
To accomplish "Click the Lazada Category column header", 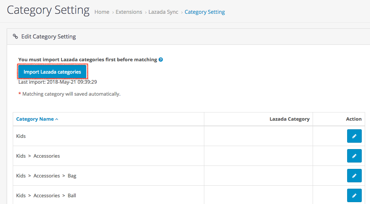I will coord(289,119).
